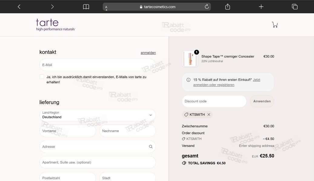The height and width of the screenshot is (181, 314).
Task: Tap the share icon in toolbar
Action: click(228, 7)
